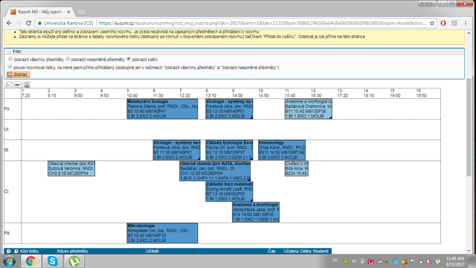Open Chrome three-dot menu
This screenshot has height=268, width=476.
pyautogui.click(x=466, y=23)
